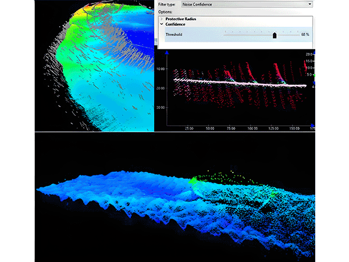The height and width of the screenshot is (262, 349).
Task: Click the Threshold label text
Action: (x=175, y=35)
